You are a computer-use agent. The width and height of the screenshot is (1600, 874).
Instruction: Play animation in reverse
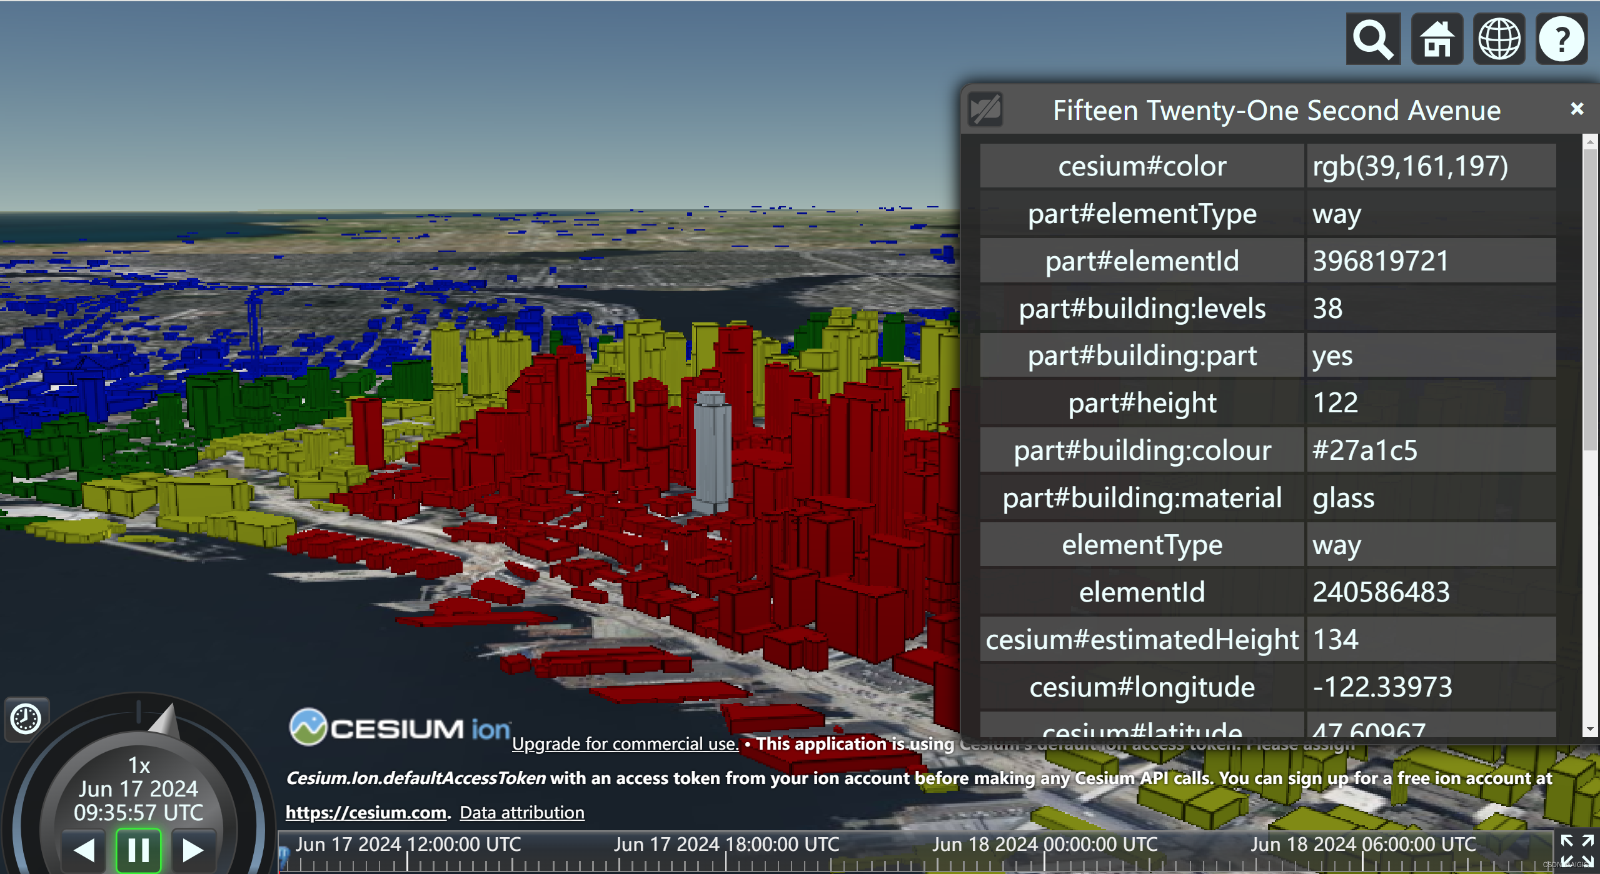[85, 850]
